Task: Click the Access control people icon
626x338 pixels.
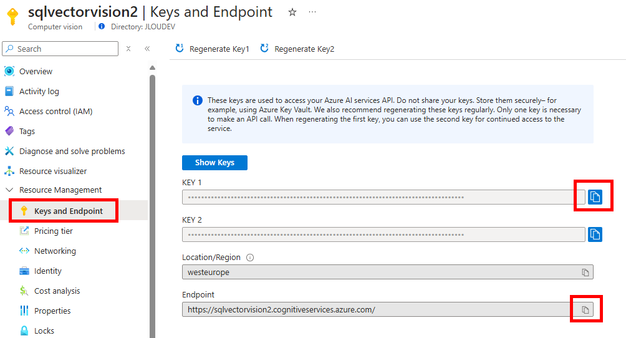Action: (9, 111)
